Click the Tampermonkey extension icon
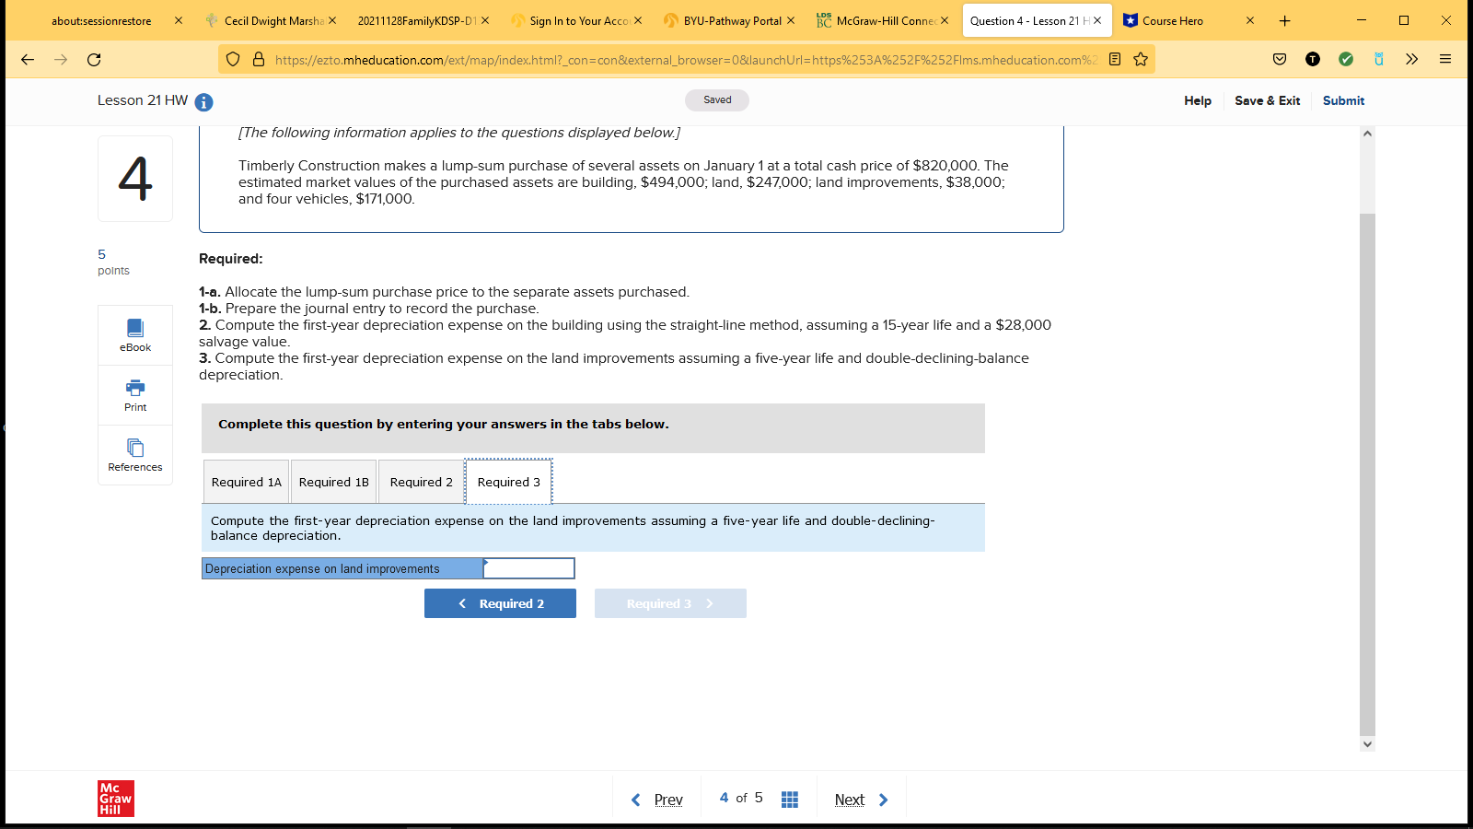 click(x=1312, y=59)
